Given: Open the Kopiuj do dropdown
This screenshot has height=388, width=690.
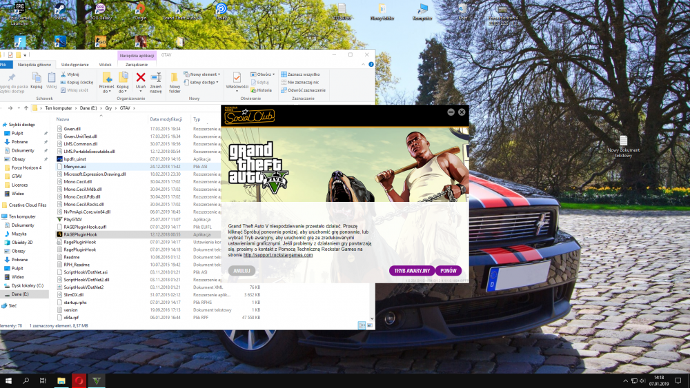Looking at the screenshot, I should tap(123, 83).
